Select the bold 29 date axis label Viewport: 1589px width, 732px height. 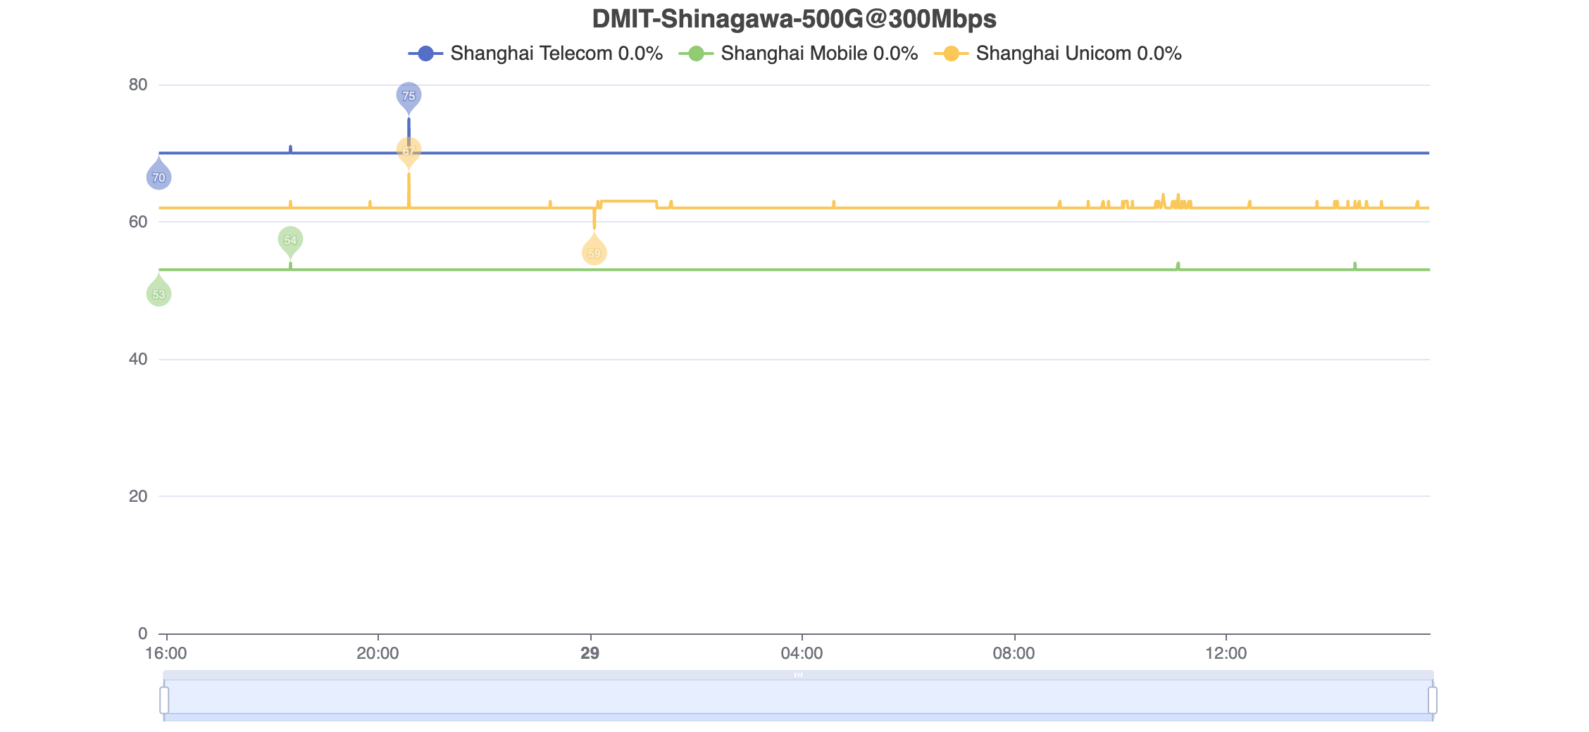(590, 653)
